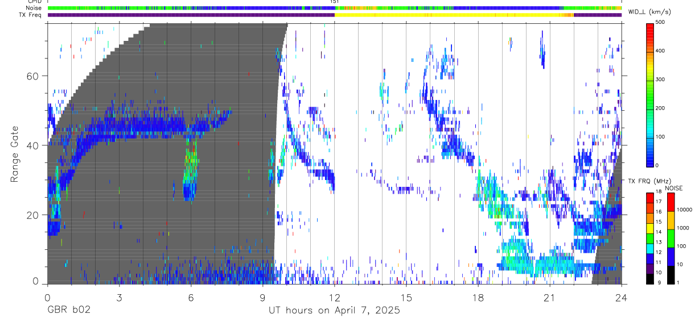
Task: Click the NOISE color scale bar
Action: tap(671, 238)
